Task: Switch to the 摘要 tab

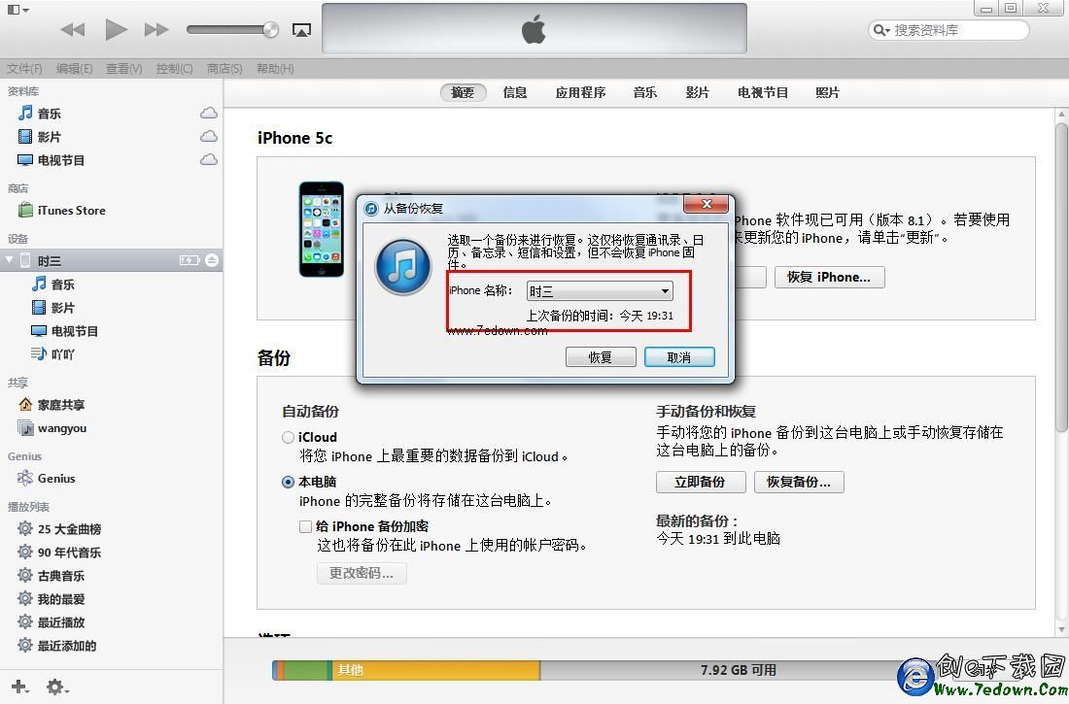Action: 463,92
